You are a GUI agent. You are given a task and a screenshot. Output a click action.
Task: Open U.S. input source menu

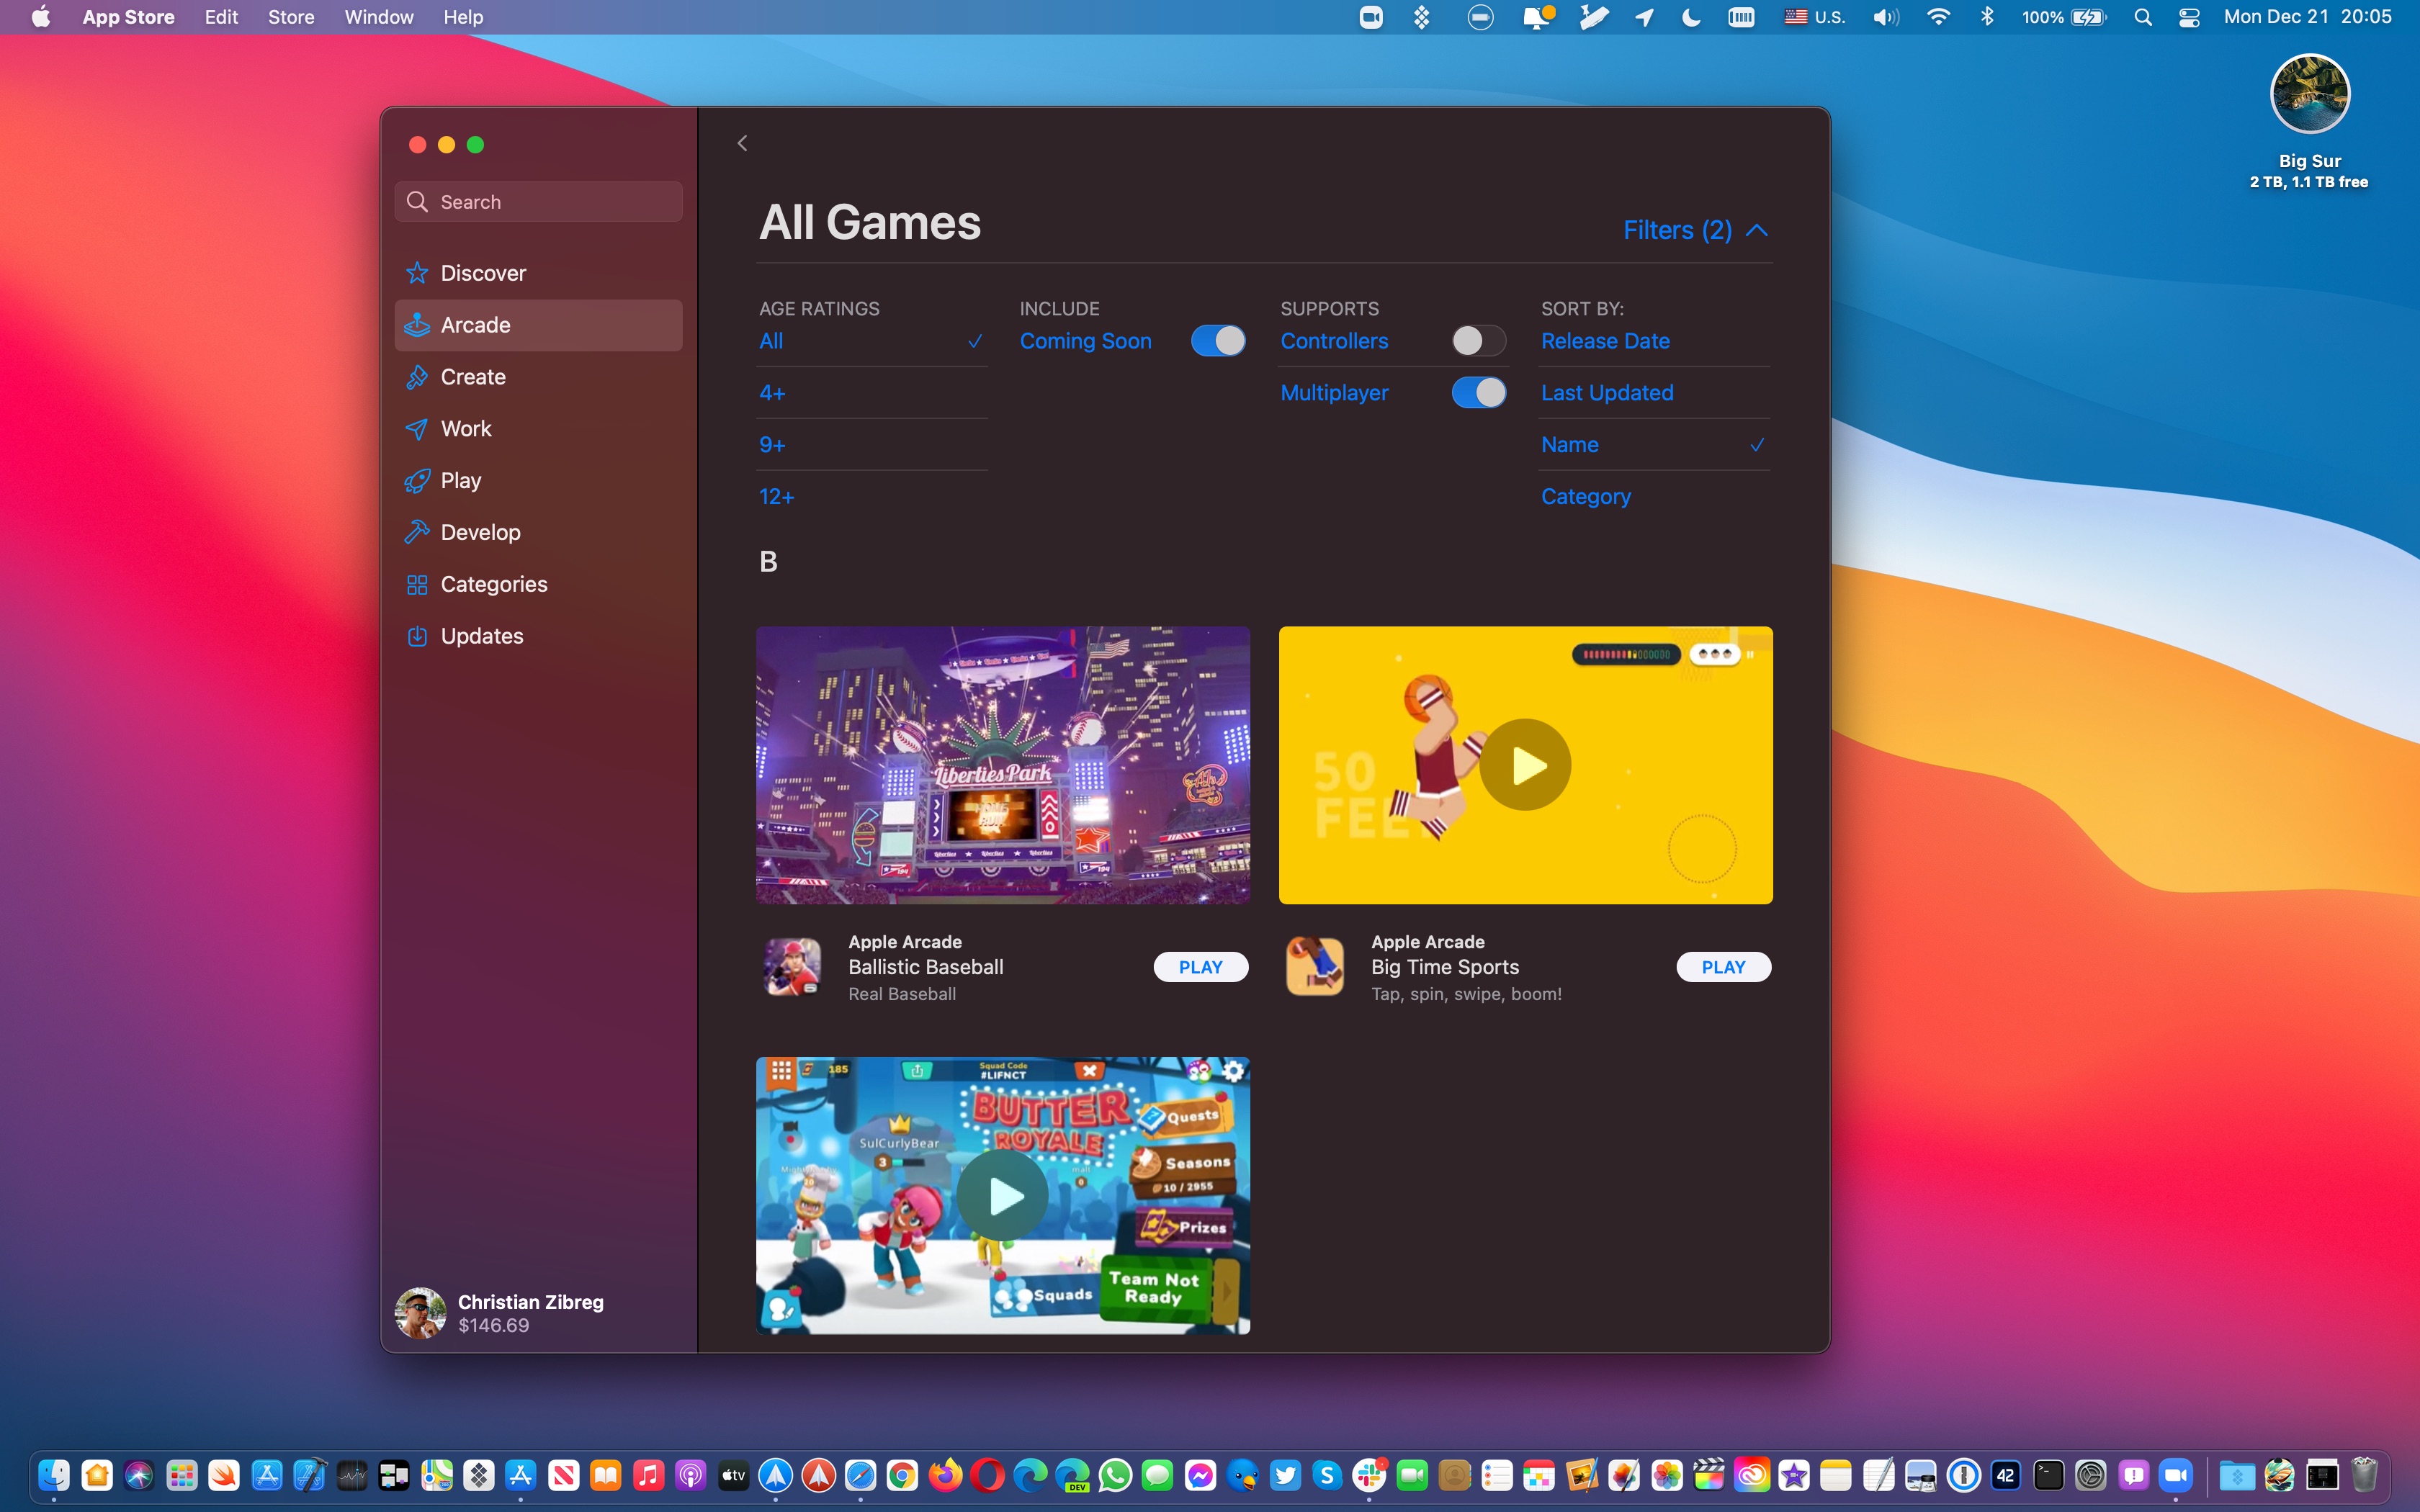tap(1815, 17)
